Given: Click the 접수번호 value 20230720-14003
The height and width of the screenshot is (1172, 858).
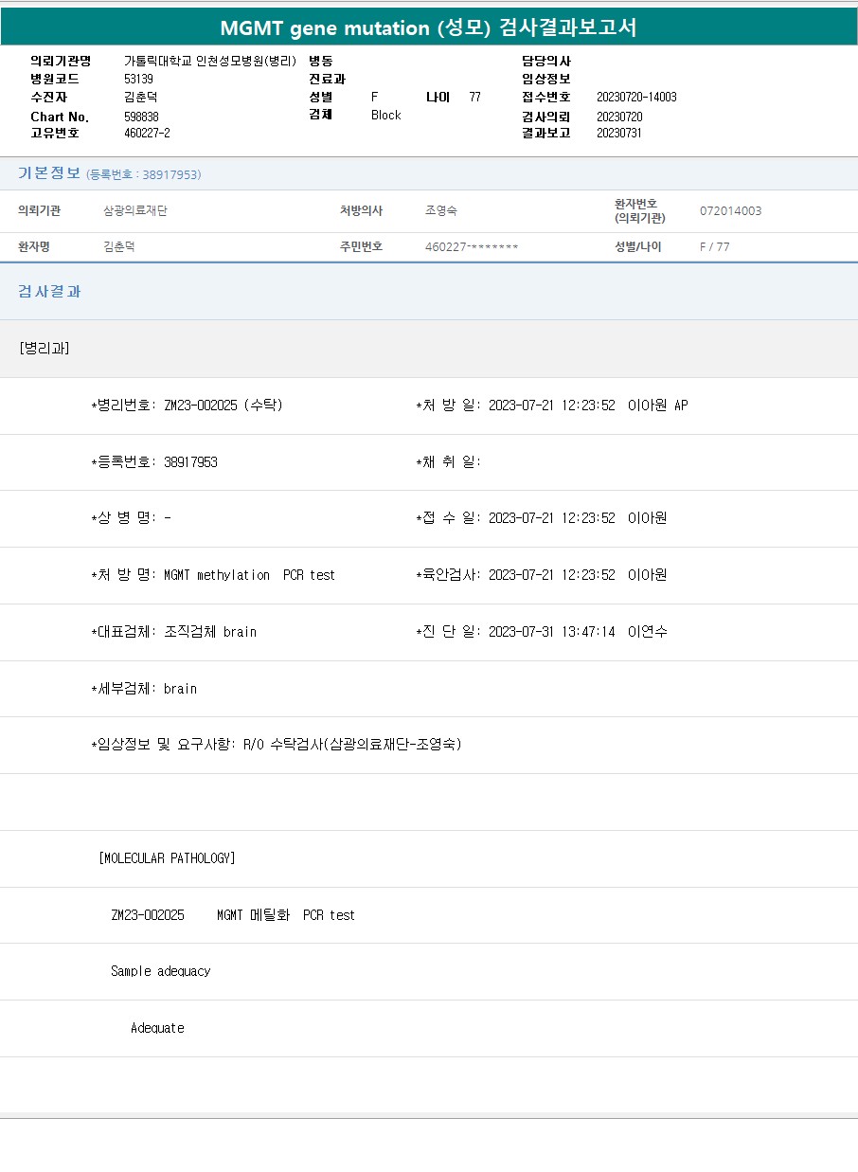Looking at the screenshot, I should (636, 97).
